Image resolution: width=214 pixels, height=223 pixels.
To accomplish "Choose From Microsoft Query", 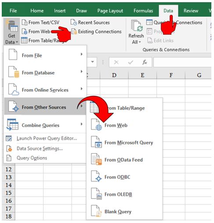I will (124, 142).
